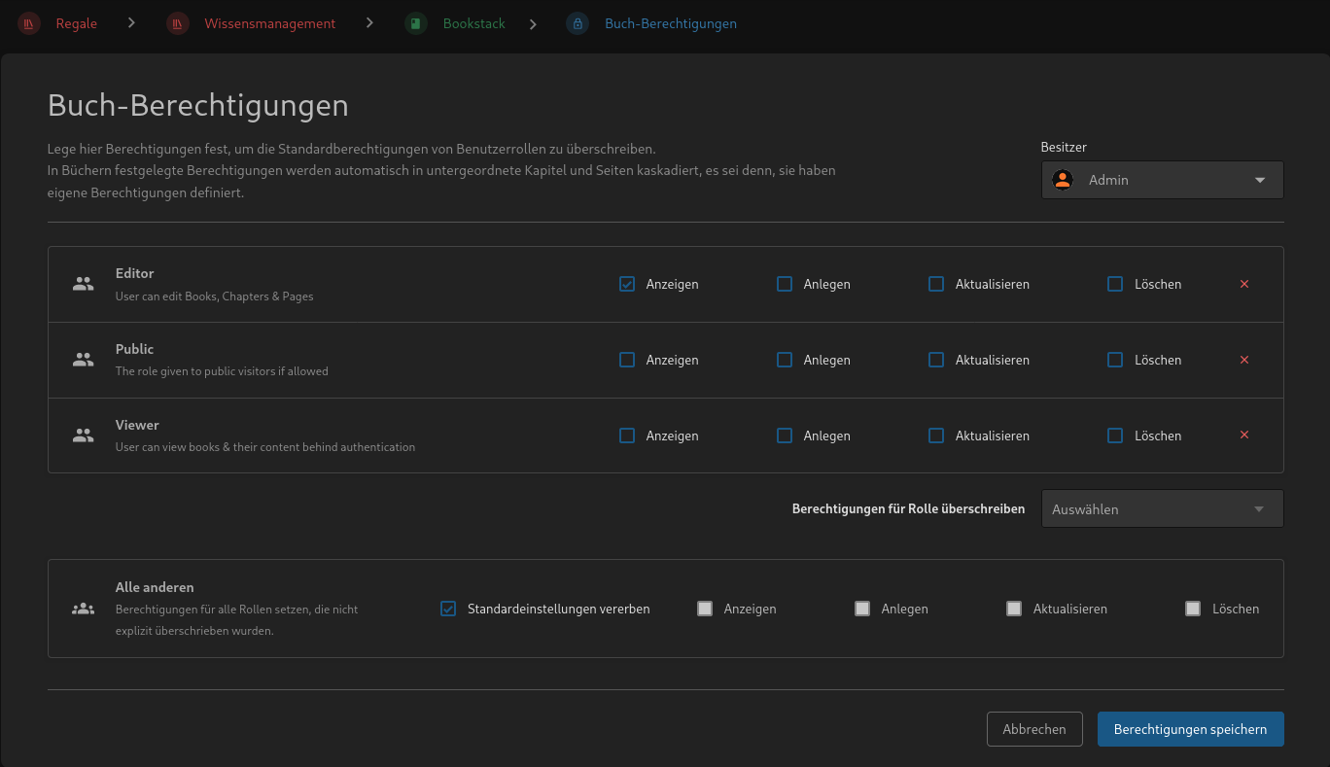Enable Anlegen for the Public role
The width and height of the screenshot is (1330, 767).
(x=785, y=360)
